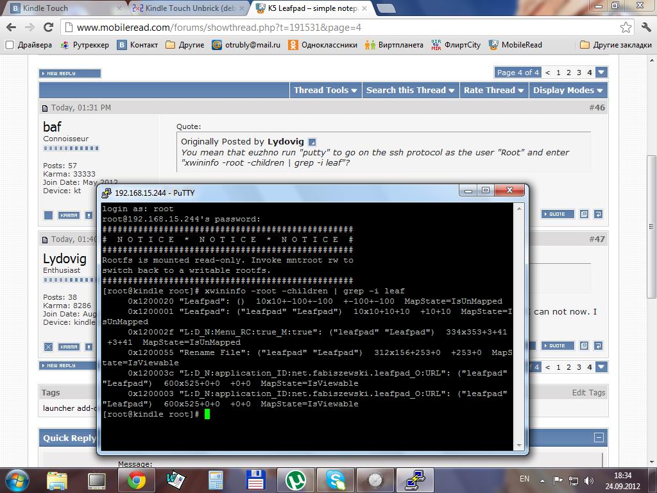Click Karma button on Lydovig's post

[69, 347]
